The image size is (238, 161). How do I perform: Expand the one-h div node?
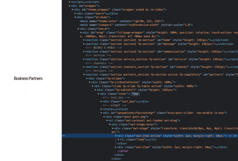point(75,13)
